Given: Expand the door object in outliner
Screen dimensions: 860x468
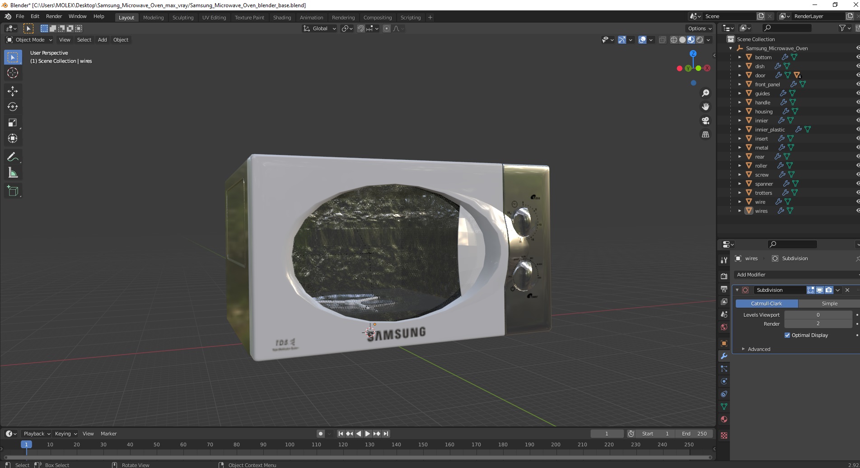Looking at the screenshot, I should tap(739, 75).
